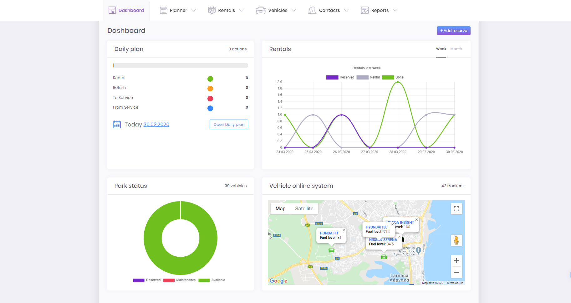Image resolution: width=571 pixels, height=303 pixels.
Task: Click the Add reserve button
Action: (x=453, y=31)
